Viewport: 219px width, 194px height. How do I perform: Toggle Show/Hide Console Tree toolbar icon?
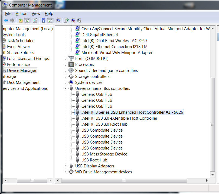point(27,21)
